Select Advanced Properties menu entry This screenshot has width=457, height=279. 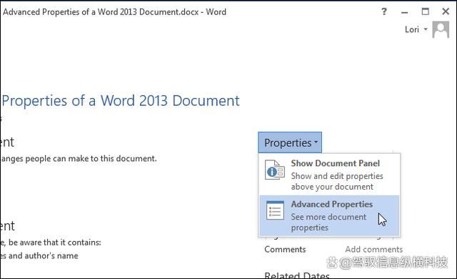click(329, 215)
